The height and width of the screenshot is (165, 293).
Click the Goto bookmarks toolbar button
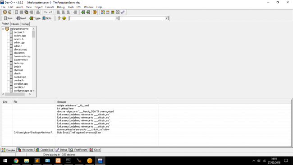click(x=47, y=18)
